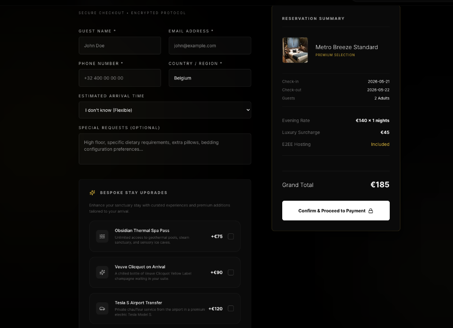Click the 'Metro Breeze Standard' title

[x=347, y=47]
